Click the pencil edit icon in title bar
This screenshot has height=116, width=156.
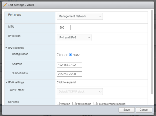5,5
